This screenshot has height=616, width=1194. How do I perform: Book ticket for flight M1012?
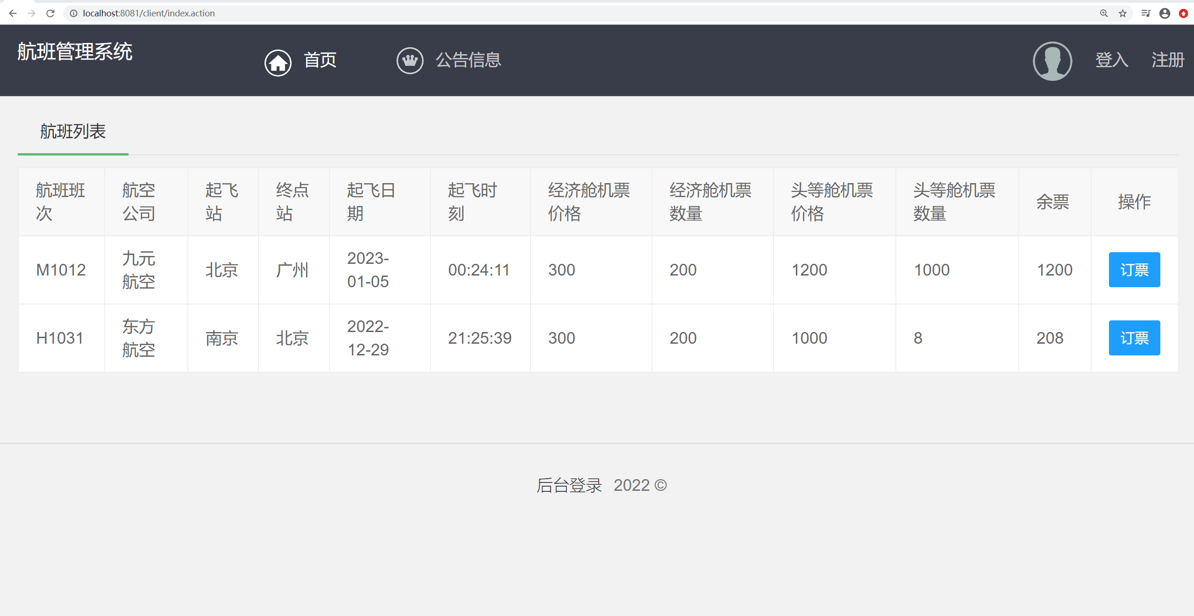point(1134,269)
